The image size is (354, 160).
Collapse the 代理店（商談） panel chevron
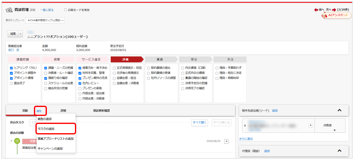tap(340, 151)
